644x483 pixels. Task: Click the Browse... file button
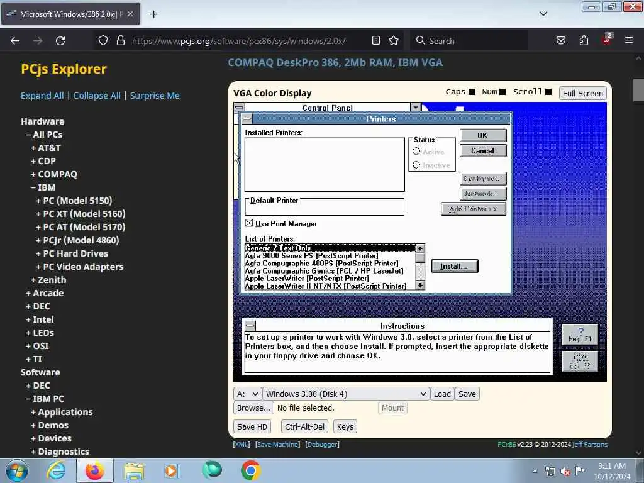pos(253,408)
